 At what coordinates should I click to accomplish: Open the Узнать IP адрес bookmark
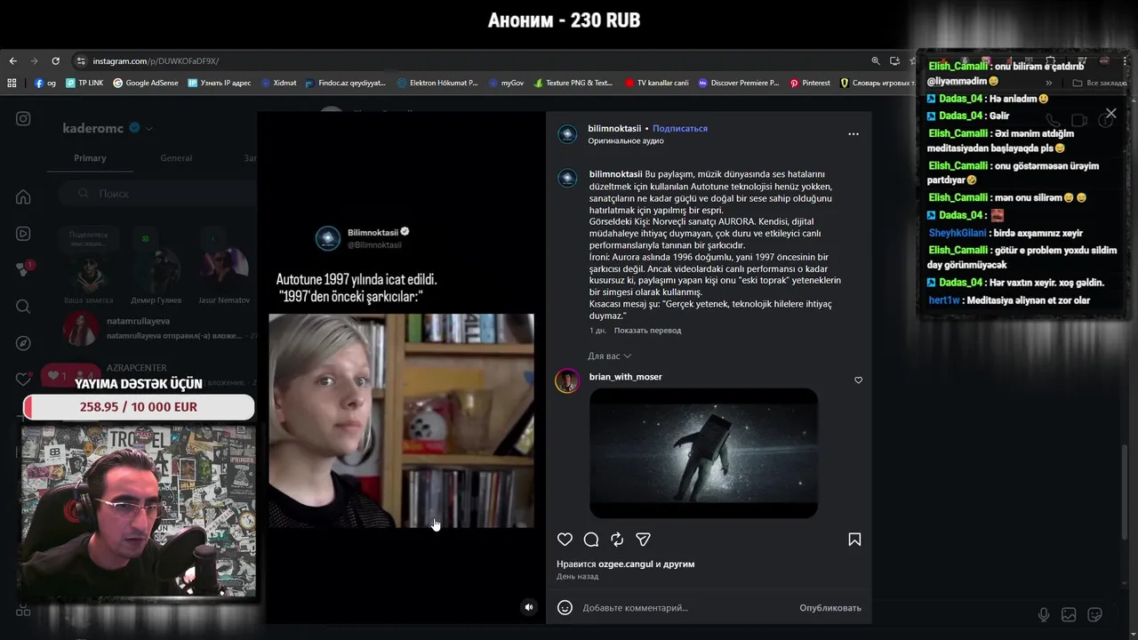(x=220, y=83)
